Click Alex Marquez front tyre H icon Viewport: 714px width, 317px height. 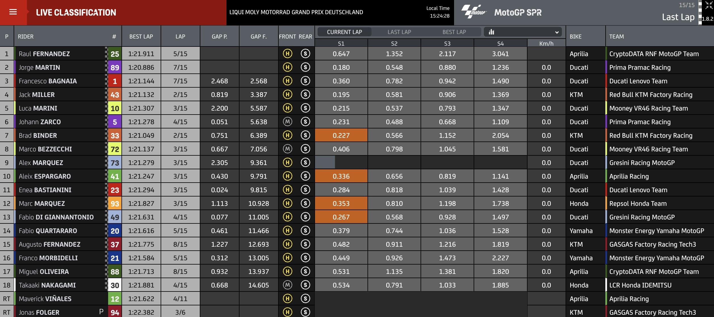tap(287, 162)
